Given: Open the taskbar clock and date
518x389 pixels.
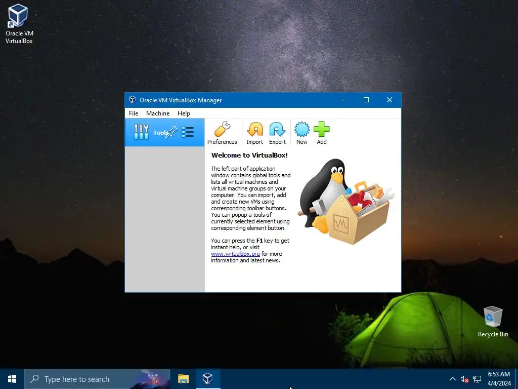Looking at the screenshot, I should 499,379.
